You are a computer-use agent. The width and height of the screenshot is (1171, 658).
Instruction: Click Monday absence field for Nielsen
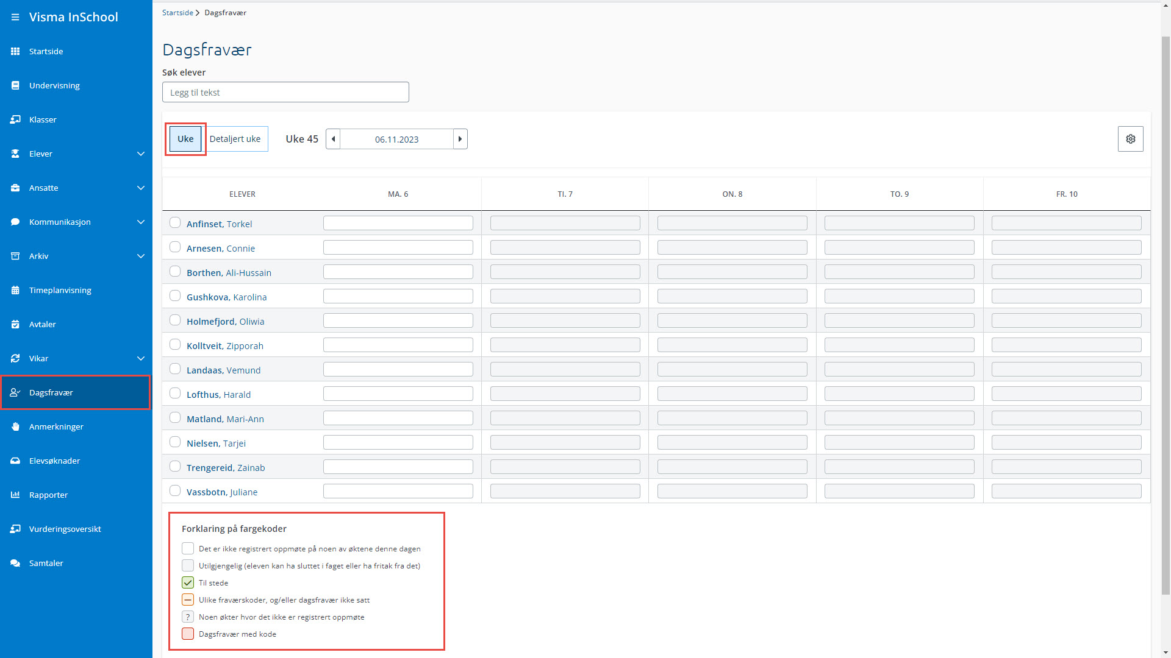coord(398,442)
